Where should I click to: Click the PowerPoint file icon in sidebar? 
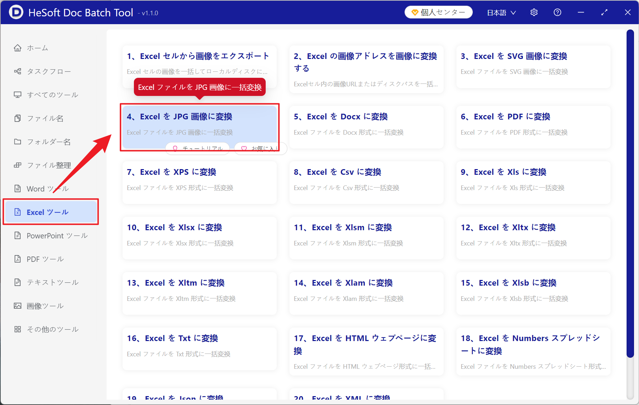tap(17, 236)
